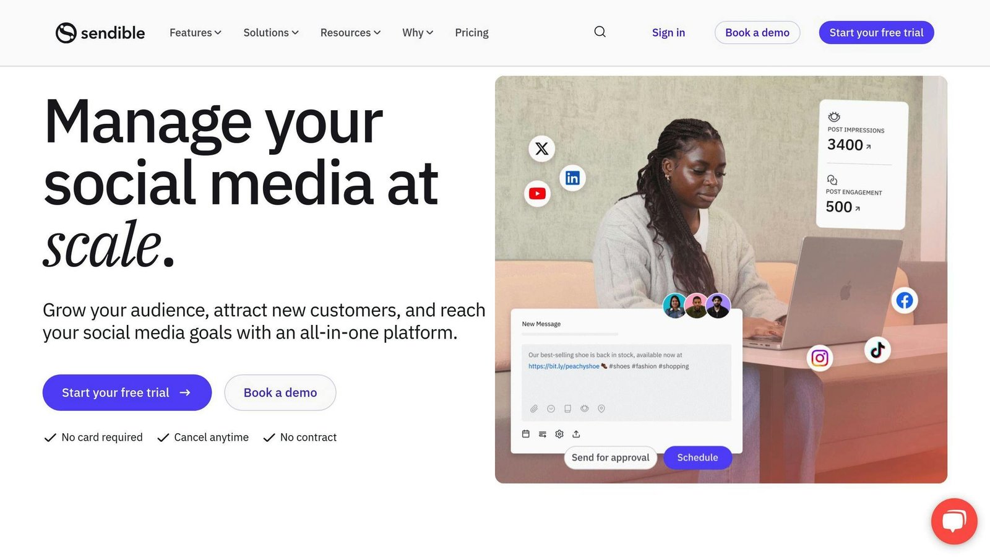Click the "3400" post impressions value
Image resolution: width=990 pixels, height=557 pixels.
click(x=845, y=145)
